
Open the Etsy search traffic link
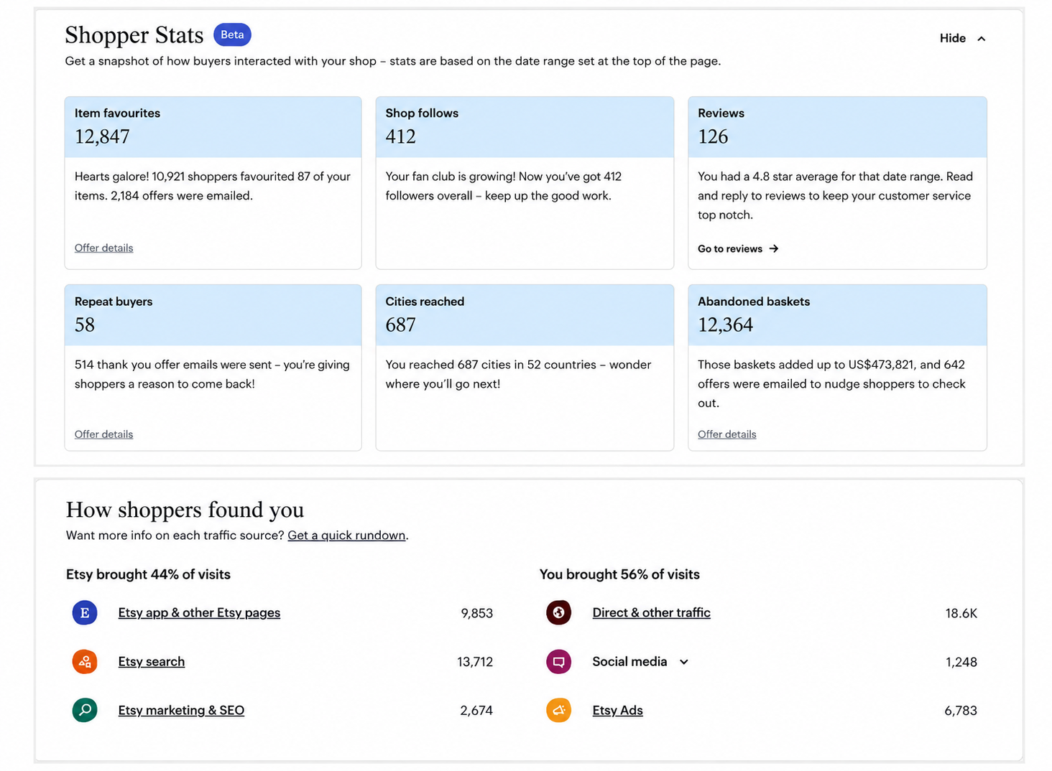click(x=152, y=661)
